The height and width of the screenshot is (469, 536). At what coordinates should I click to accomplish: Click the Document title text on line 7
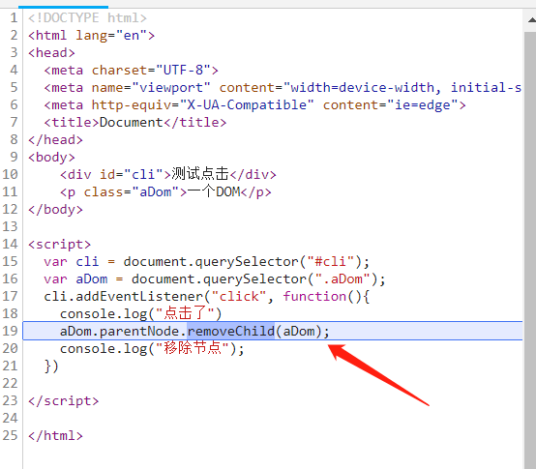click(132, 122)
